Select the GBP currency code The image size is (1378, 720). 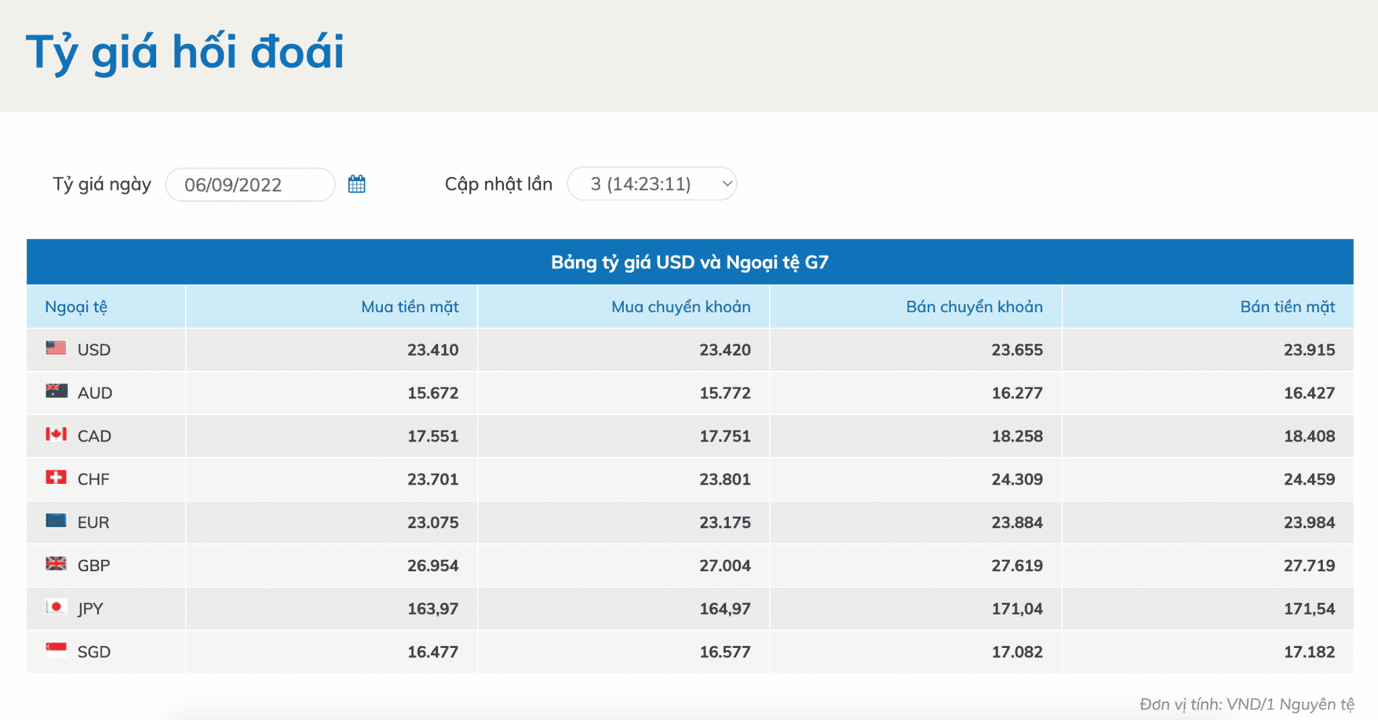click(x=94, y=565)
